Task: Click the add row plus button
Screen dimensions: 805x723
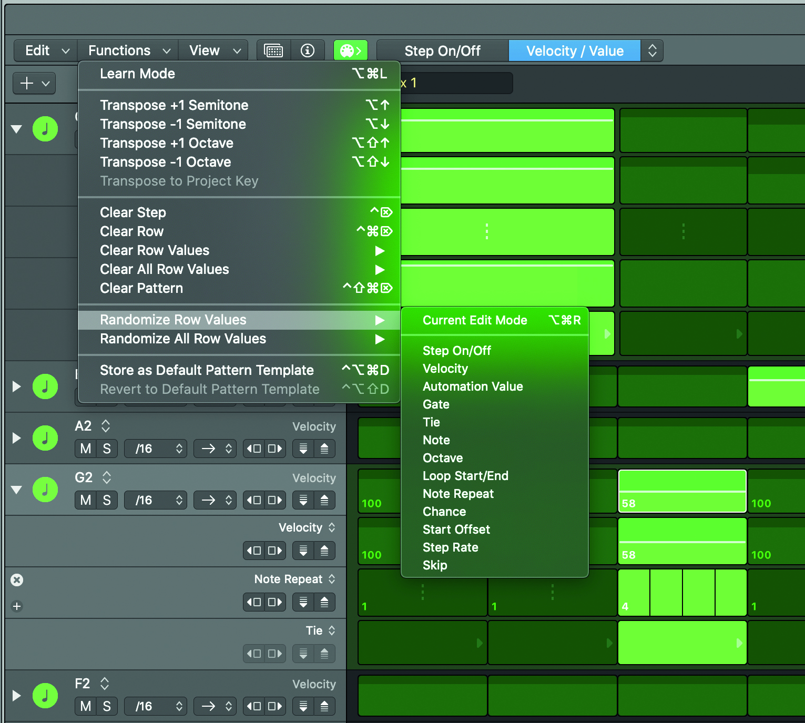Action: click(x=34, y=83)
